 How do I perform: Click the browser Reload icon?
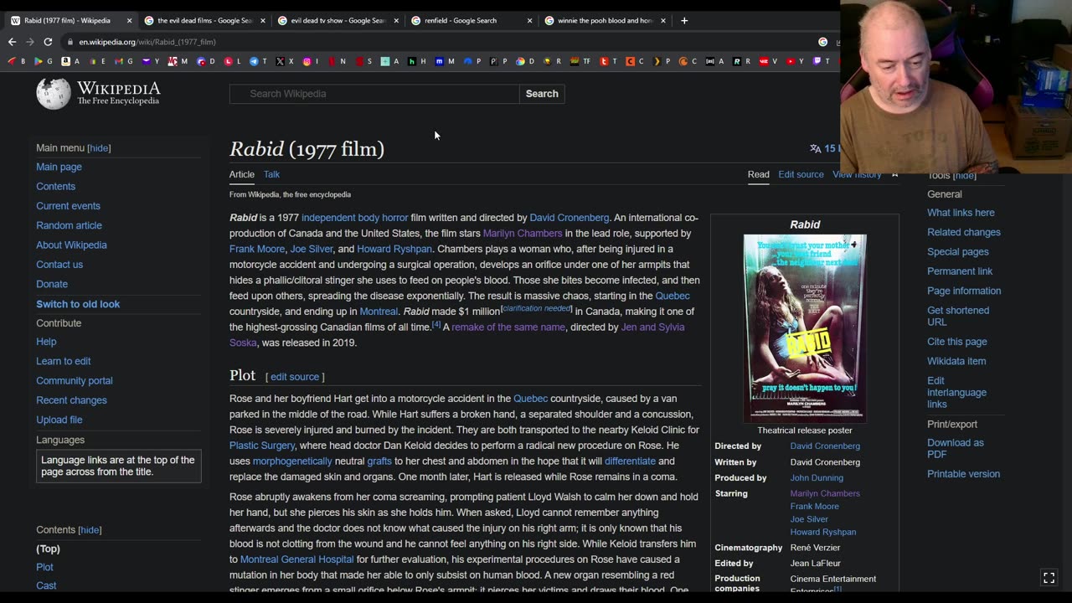(x=48, y=42)
